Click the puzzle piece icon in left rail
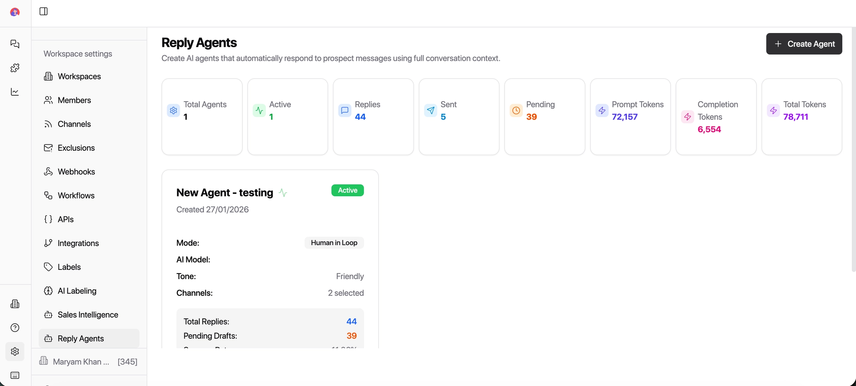The width and height of the screenshot is (856, 386). [x=15, y=68]
